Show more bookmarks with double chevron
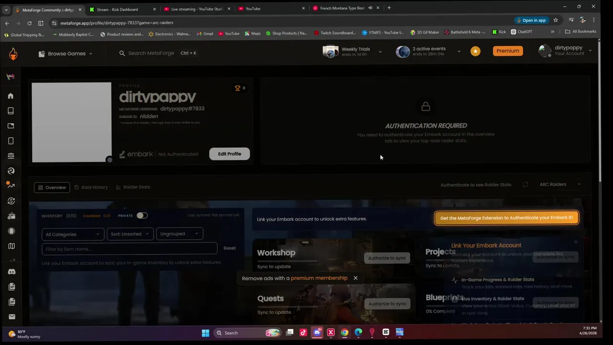 pyautogui.click(x=552, y=32)
